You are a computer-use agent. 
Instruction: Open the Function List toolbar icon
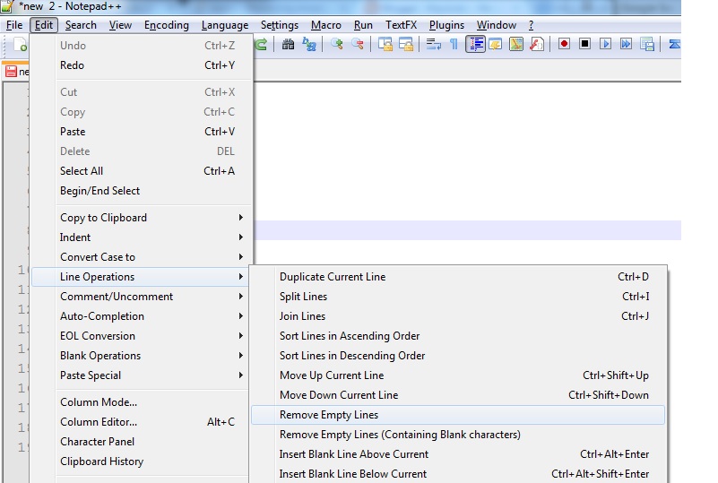pyautogui.click(x=537, y=45)
